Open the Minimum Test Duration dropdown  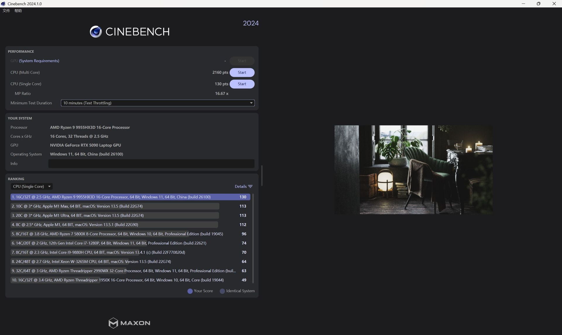point(157,103)
